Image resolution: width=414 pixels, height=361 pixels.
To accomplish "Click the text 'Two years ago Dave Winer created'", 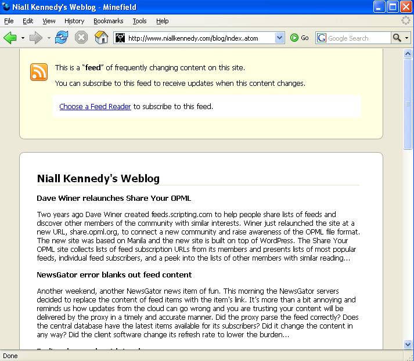I will pyautogui.click(x=93, y=214).
